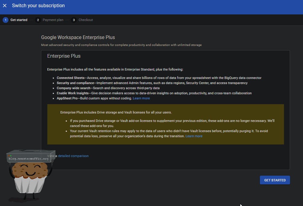Open Learn more link in Vault warning
Screen dimensions: 303x206
click(x=194, y=136)
